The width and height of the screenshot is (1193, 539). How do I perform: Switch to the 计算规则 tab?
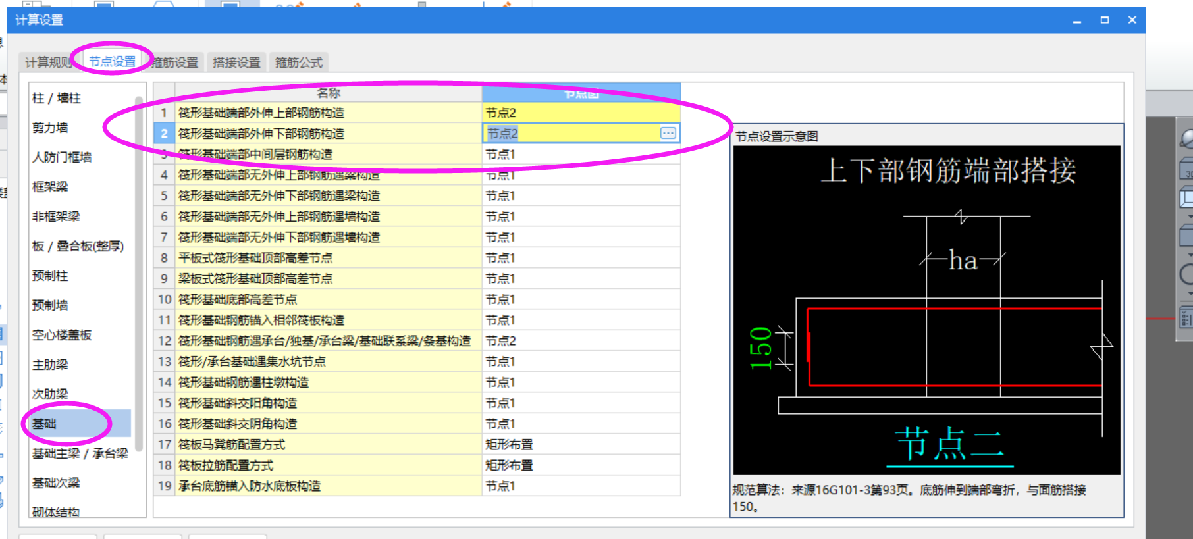coord(49,63)
